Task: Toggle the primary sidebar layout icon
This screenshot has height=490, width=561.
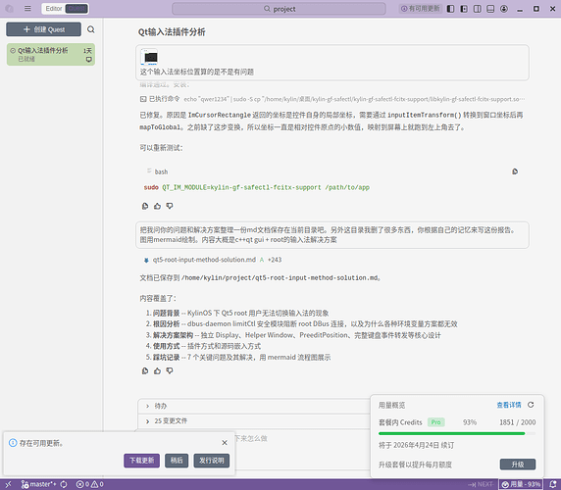Action: [450, 9]
